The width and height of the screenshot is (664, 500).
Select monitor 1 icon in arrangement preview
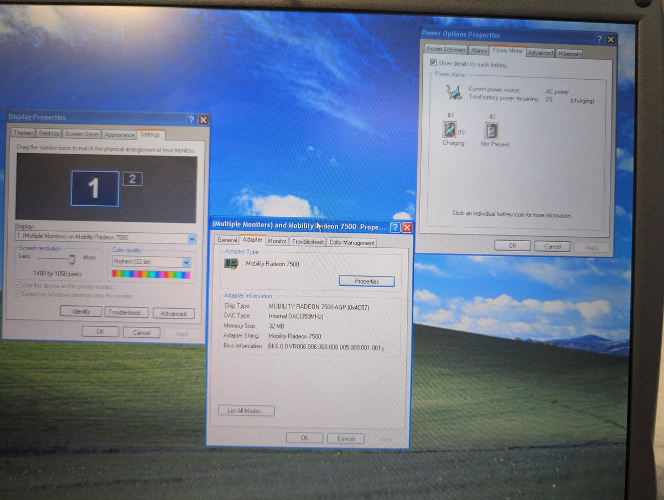click(95, 189)
